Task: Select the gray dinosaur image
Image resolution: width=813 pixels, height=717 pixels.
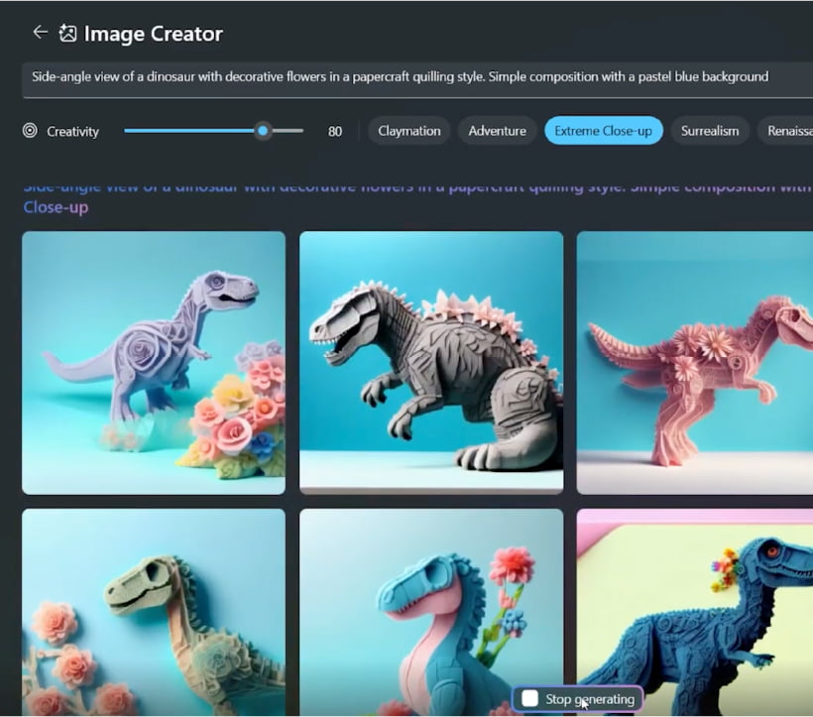Action: (x=431, y=362)
